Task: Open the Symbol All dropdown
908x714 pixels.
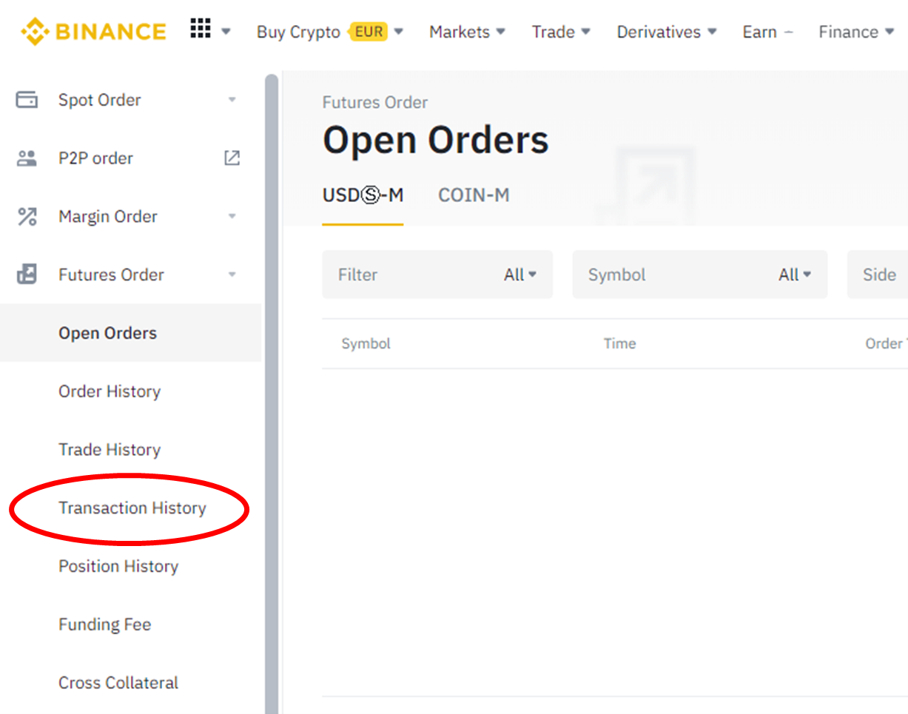Action: tap(700, 275)
